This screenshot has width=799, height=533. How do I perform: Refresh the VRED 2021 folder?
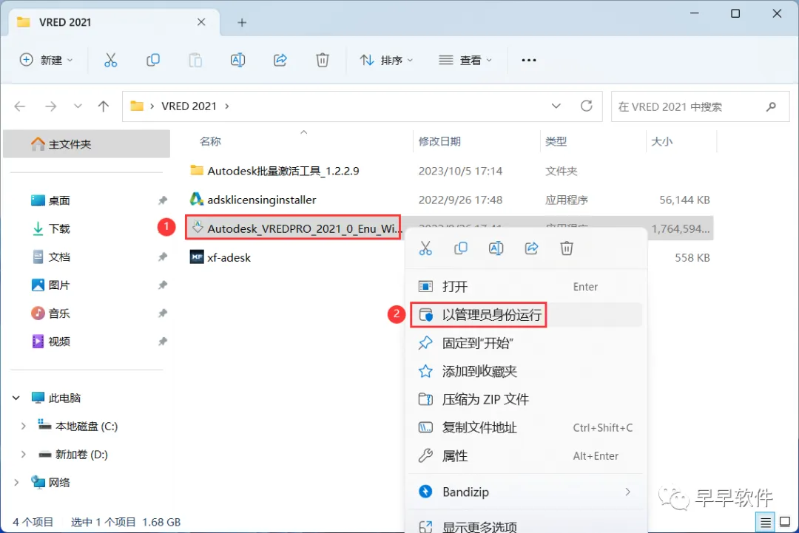tap(587, 106)
